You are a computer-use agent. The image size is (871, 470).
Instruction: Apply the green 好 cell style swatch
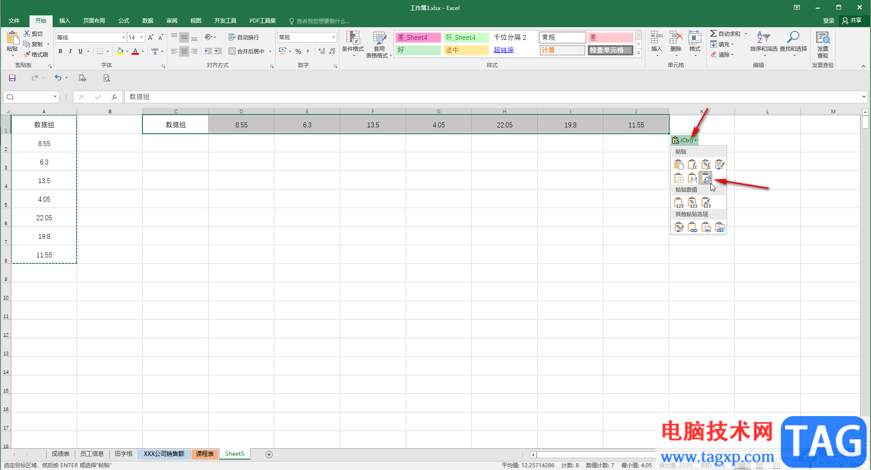[x=418, y=50]
